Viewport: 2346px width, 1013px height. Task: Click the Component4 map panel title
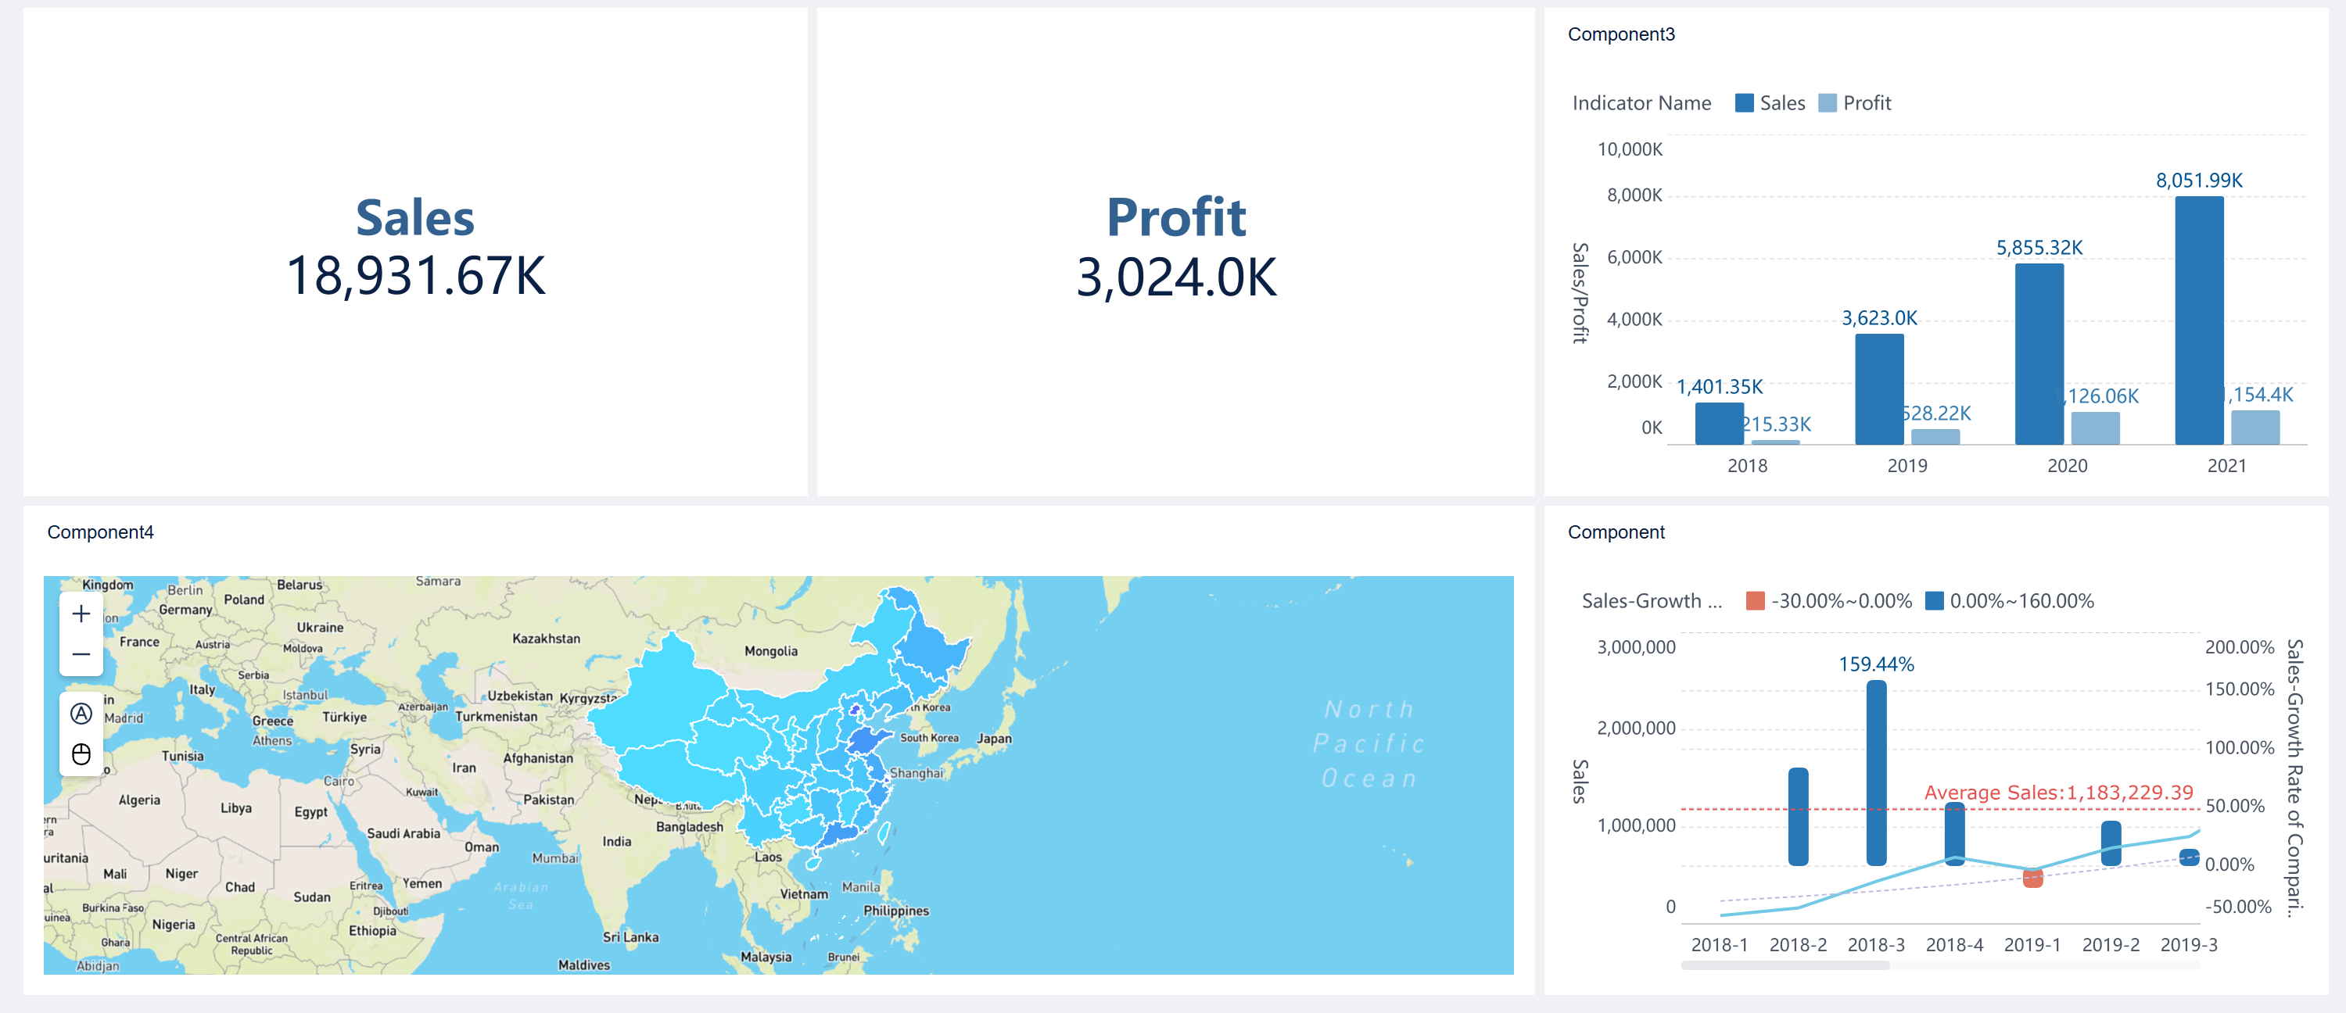(100, 532)
